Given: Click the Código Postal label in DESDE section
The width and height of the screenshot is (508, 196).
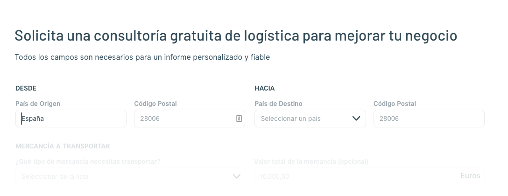Looking at the screenshot, I should coord(155,104).
